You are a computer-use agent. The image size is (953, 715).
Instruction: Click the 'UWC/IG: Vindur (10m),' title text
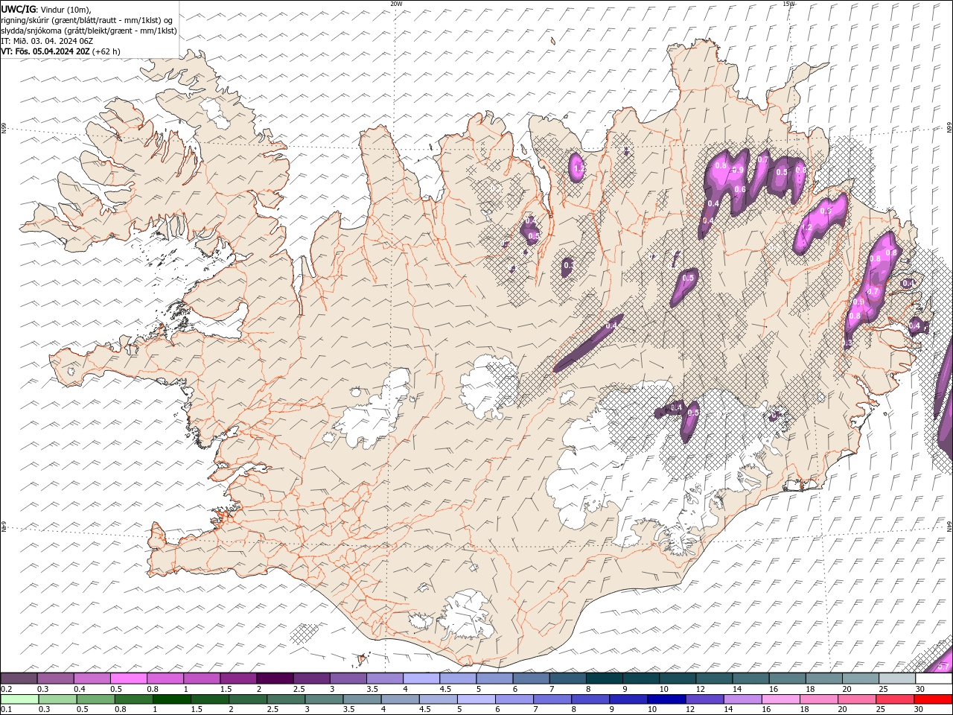click(47, 9)
